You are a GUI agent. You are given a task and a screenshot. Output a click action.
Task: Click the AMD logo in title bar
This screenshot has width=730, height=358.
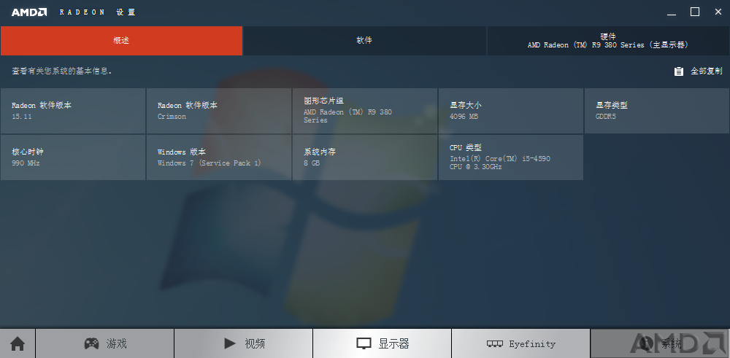click(29, 12)
